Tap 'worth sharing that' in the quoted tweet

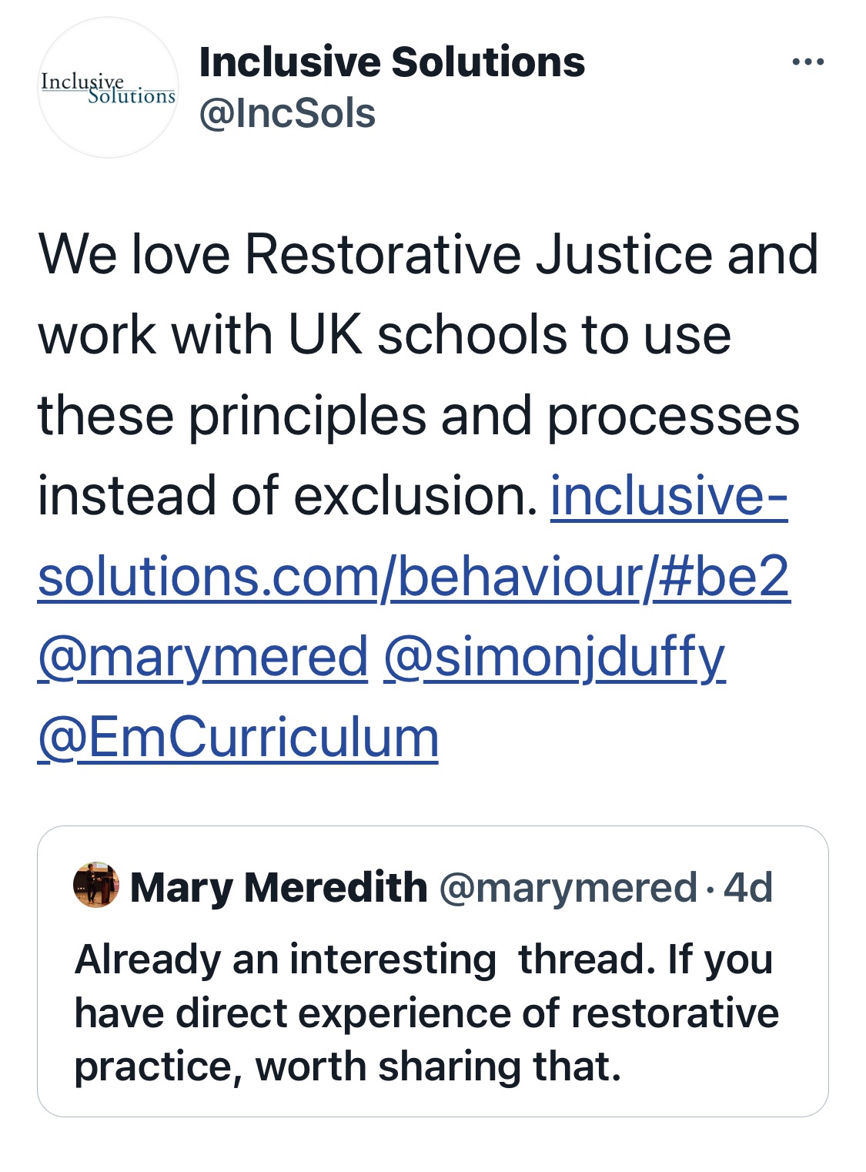pos(438,1067)
